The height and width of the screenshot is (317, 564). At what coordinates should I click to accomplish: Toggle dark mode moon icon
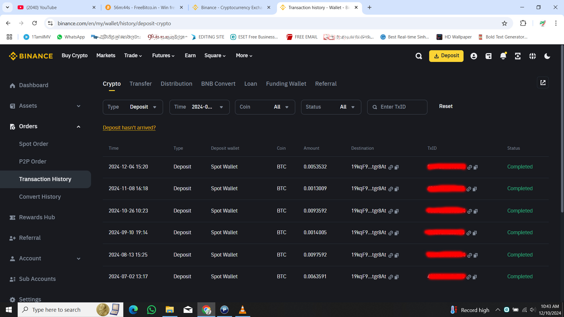click(x=547, y=56)
